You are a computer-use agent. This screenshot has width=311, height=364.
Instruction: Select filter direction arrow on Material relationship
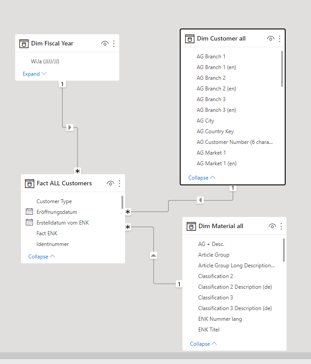(153, 255)
